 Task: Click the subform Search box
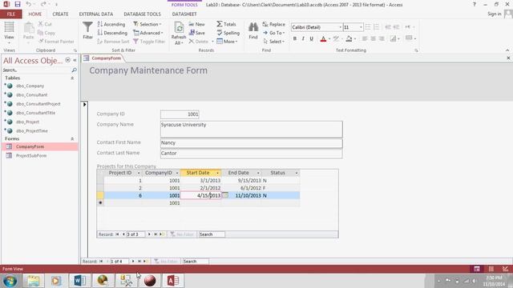click(212, 234)
